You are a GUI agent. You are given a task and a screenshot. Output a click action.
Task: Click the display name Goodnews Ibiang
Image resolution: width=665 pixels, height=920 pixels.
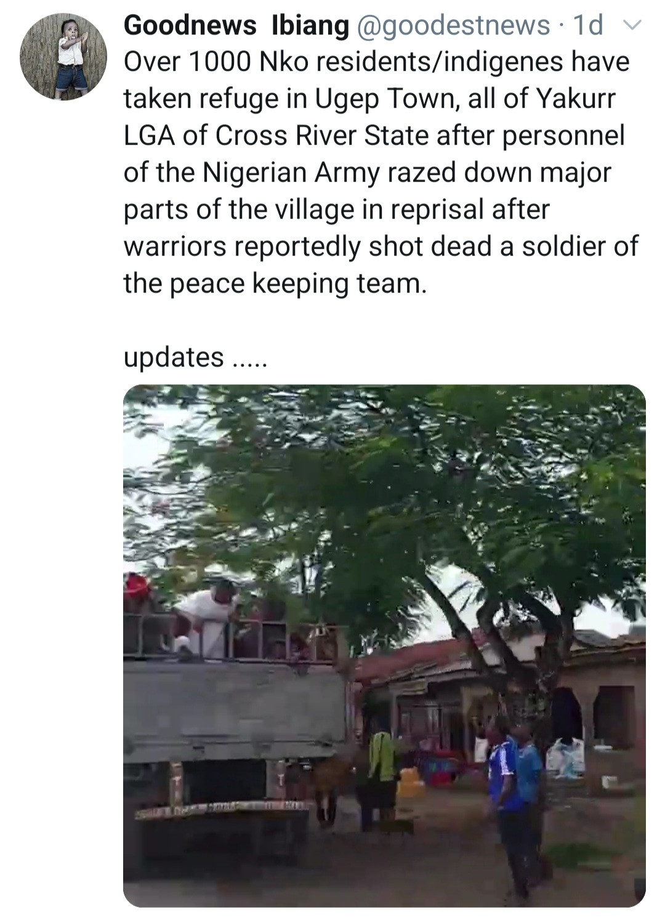236,25
